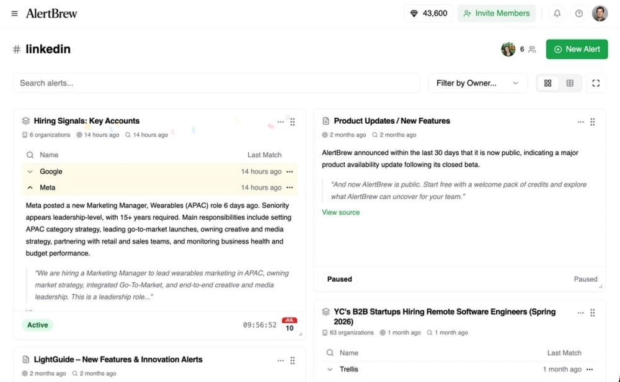Open more options for the Meta row

(290, 188)
